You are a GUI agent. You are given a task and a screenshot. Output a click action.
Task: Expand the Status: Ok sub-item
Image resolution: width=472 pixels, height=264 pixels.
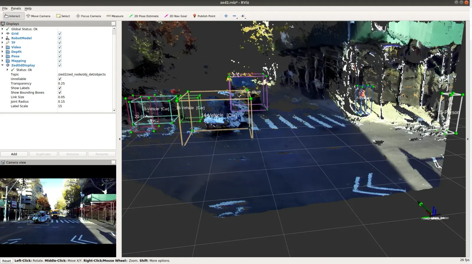tap(7, 70)
